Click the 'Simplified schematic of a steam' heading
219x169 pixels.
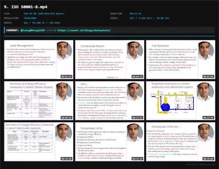coord(170,84)
